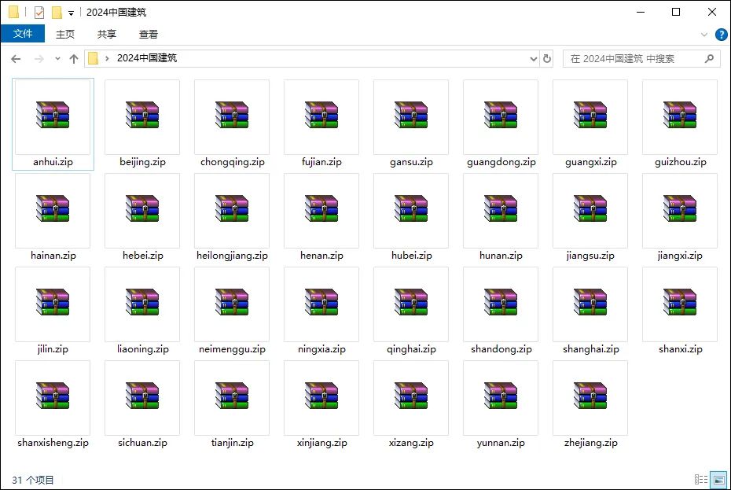Select the heilongjiang.zip archive icon
Image resolution: width=731 pixels, height=490 pixels.
[x=232, y=208]
